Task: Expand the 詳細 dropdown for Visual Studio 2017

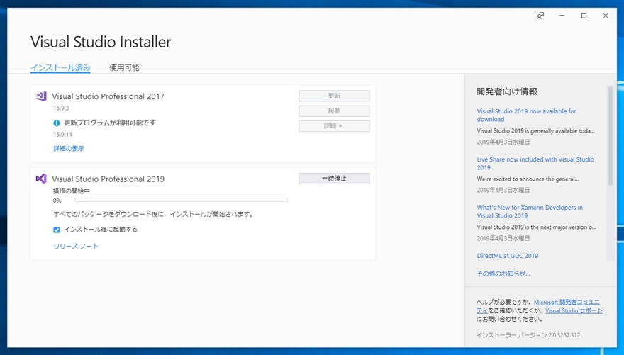Action: pos(334,126)
